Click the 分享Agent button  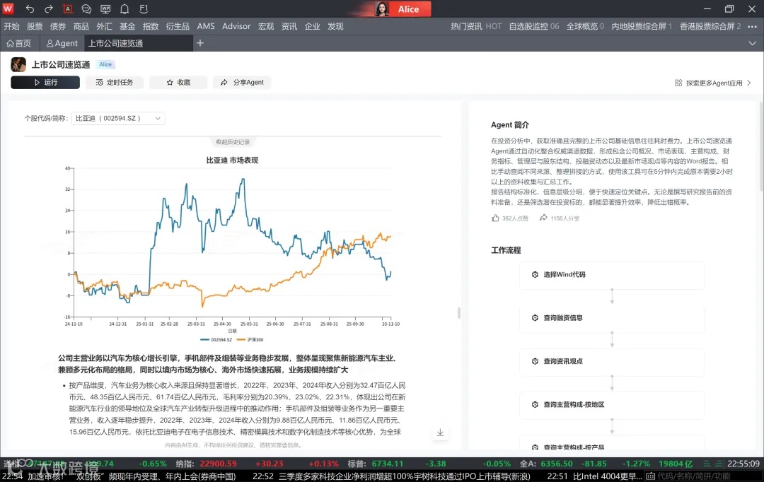[x=242, y=82]
